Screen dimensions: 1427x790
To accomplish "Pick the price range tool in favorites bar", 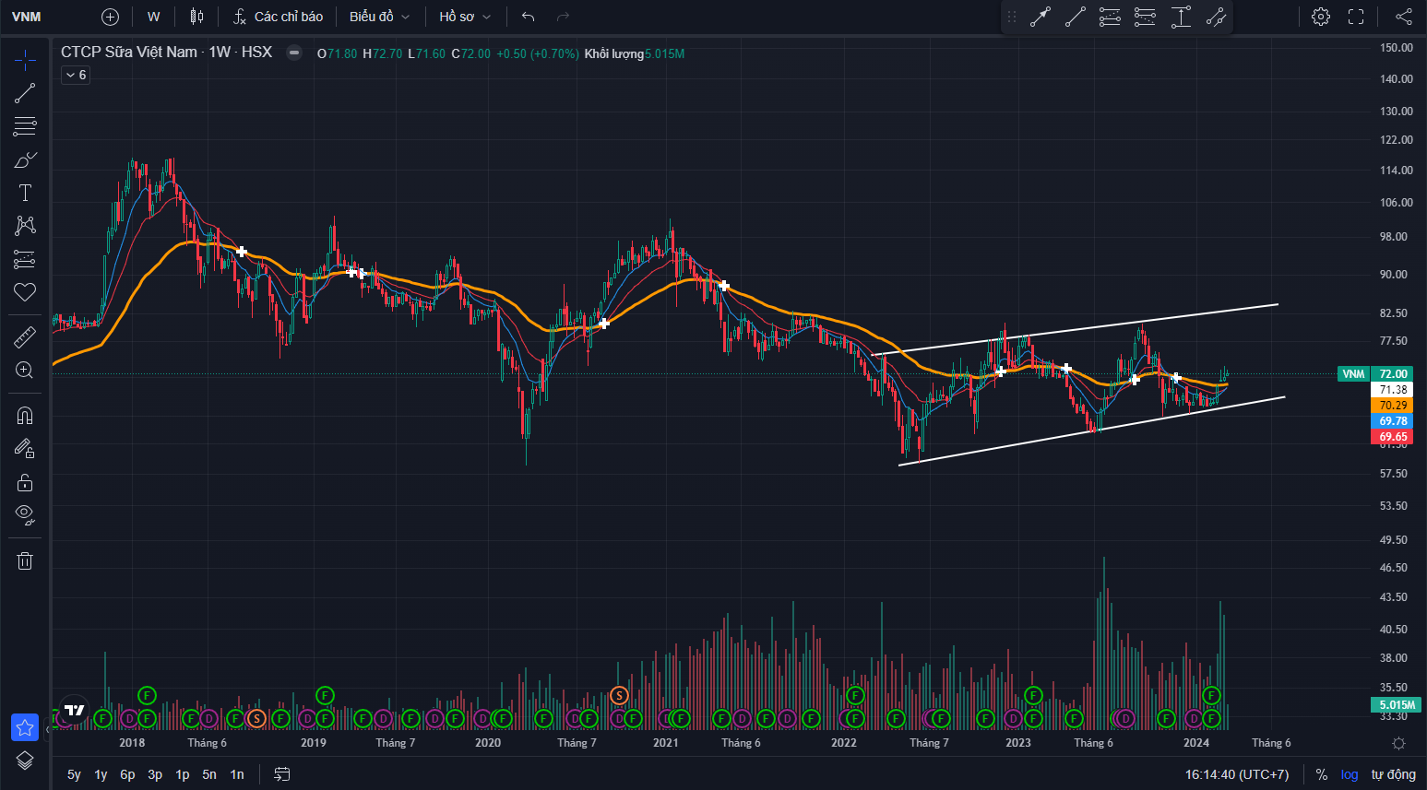I will (x=1181, y=17).
